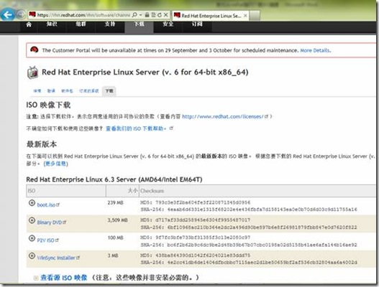Click the download icon beside WinSync Installer
379x287 pixels.
point(32,255)
